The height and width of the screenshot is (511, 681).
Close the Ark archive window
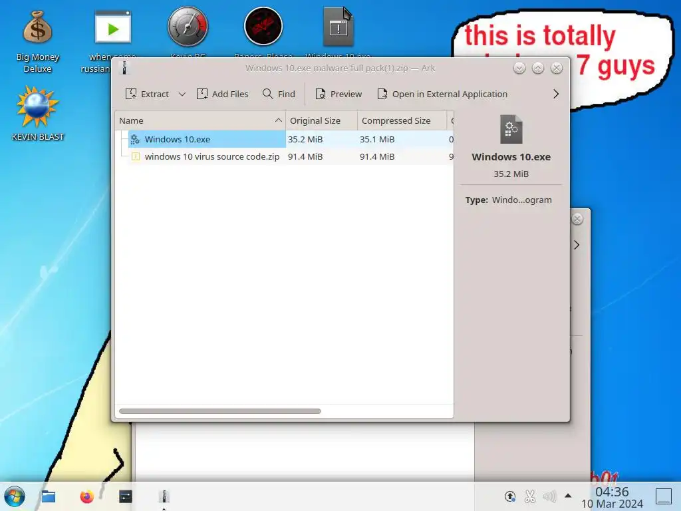tap(557, 69)
